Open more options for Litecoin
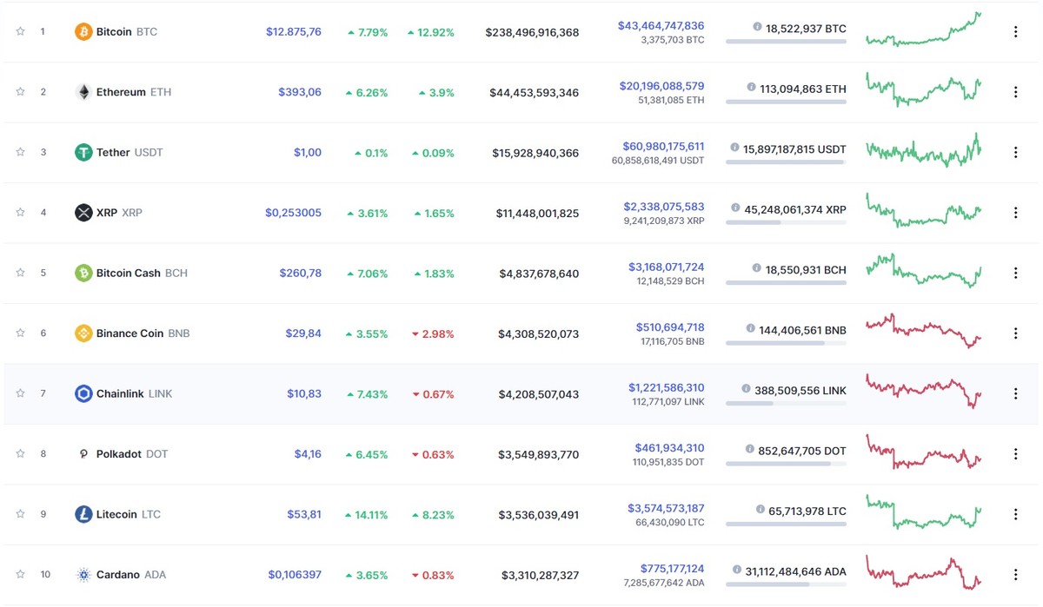1043x607 pixels. pos(1015,513)
